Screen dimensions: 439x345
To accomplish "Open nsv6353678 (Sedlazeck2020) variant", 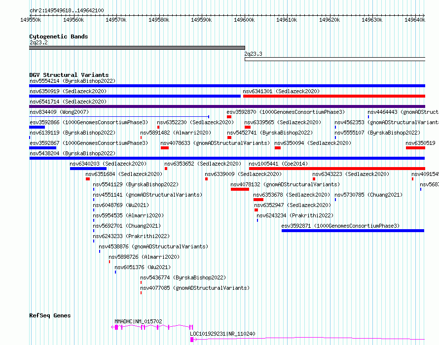I will pyautogui.click(x=292, y=195).
